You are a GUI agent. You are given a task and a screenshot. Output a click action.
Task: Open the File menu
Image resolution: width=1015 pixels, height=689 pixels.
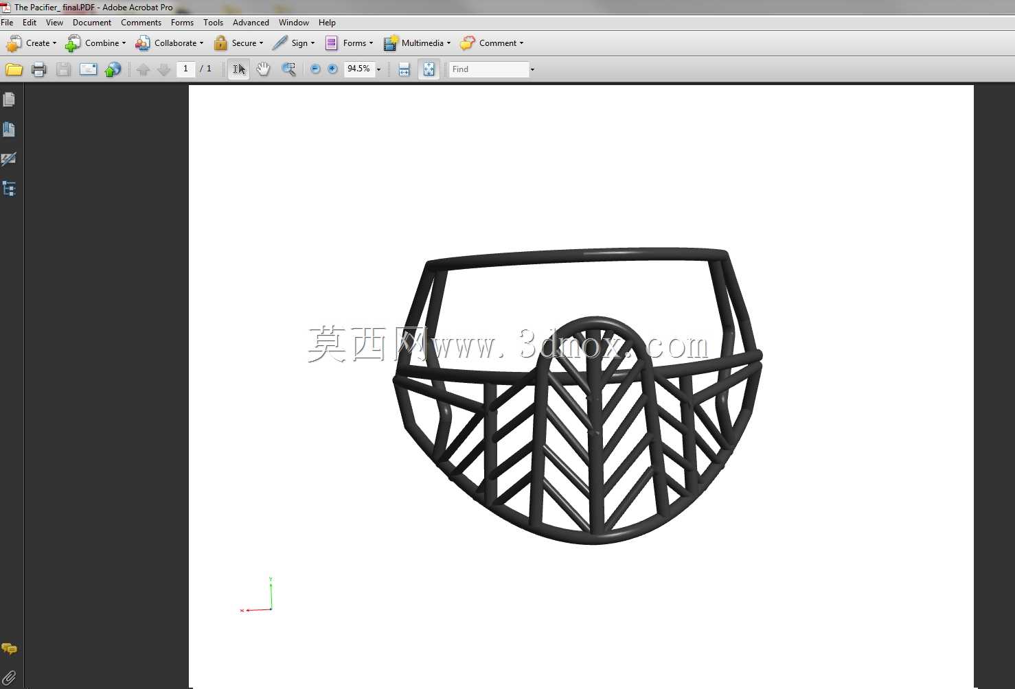pyautogui.click(x=8, y=23)
